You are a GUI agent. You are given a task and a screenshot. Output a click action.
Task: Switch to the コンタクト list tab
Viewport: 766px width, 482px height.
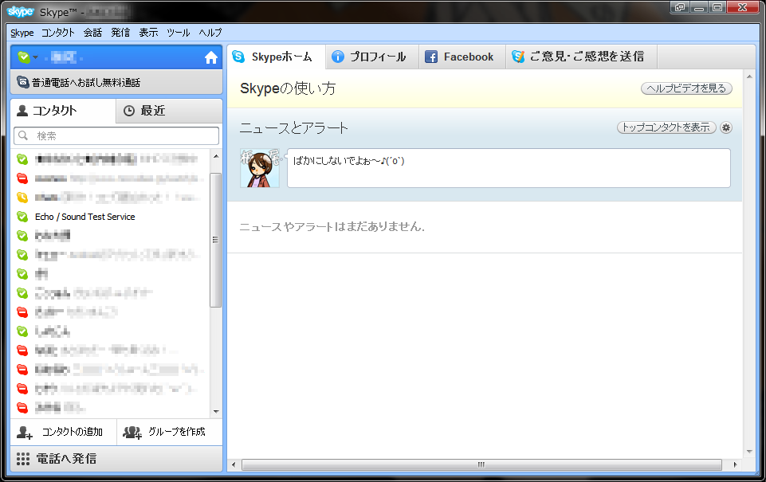pos(63,111)
